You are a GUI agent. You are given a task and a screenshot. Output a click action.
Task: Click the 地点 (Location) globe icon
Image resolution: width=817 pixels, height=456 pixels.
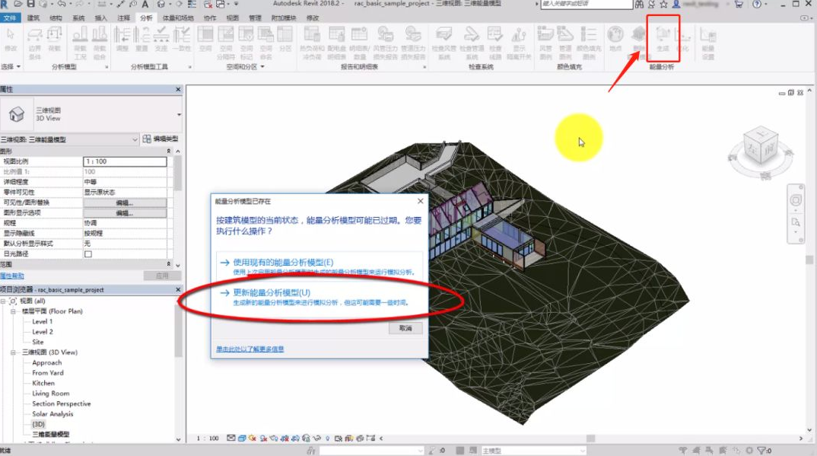tap(615, 39)
